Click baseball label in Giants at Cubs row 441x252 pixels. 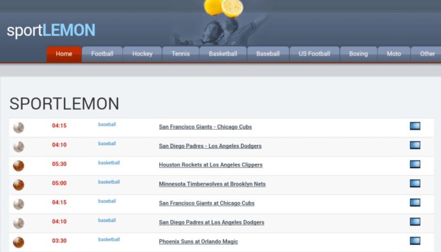pos(107,201)
